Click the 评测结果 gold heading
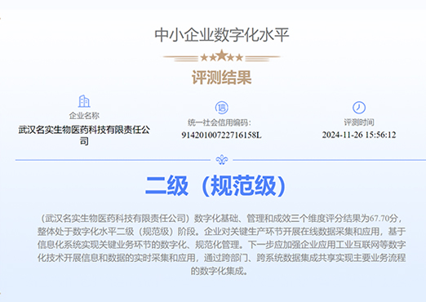426x302 pixels. [x=222, y=78]
